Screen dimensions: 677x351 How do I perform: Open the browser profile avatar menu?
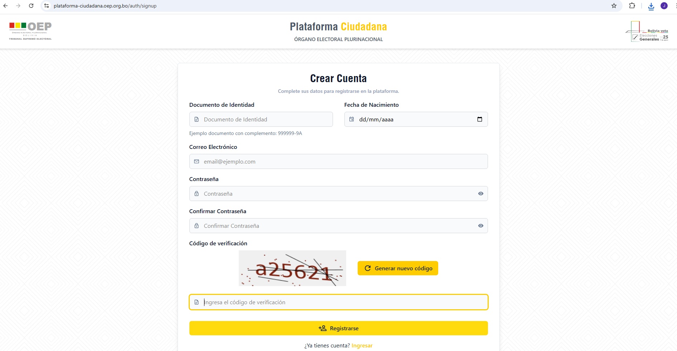pos(664,6)
